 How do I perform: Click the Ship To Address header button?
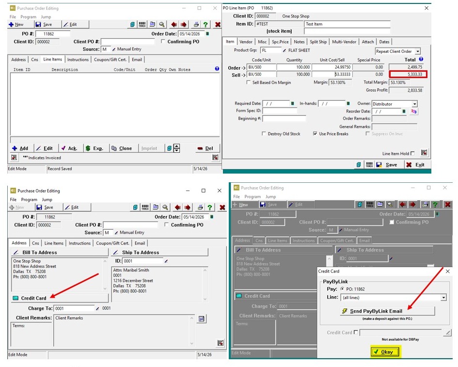160,253
